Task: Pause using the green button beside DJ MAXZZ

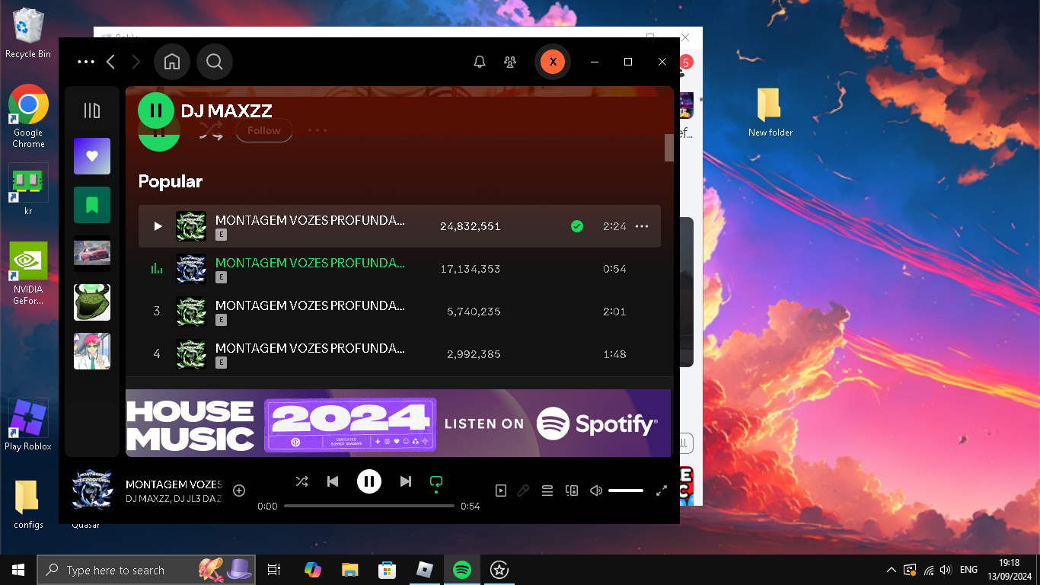Action: pyautogui.click(x=156, y=110)
